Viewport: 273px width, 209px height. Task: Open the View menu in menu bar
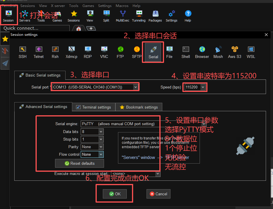[x=43, y=6]
